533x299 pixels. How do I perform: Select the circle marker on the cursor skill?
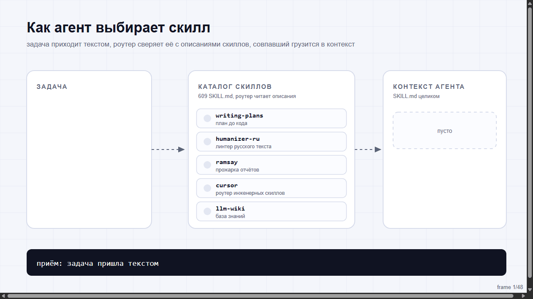tap(207, 189)
